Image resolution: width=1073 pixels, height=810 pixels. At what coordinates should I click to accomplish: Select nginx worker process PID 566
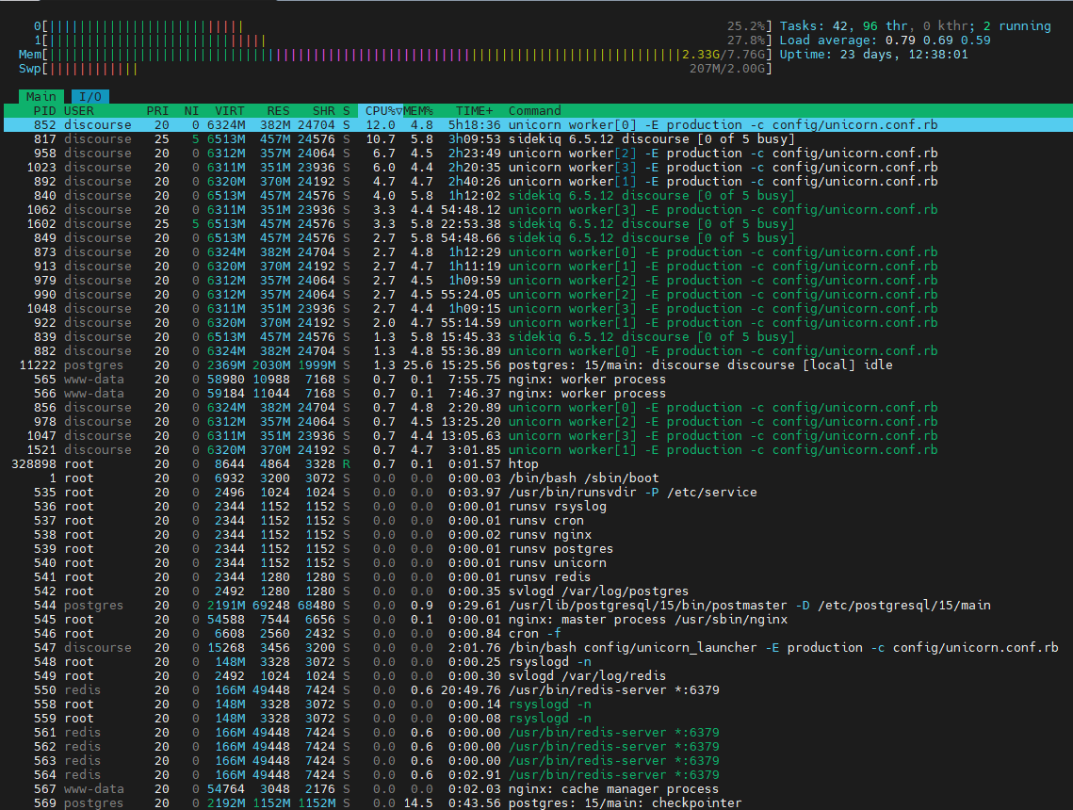(x=537, y=394)
